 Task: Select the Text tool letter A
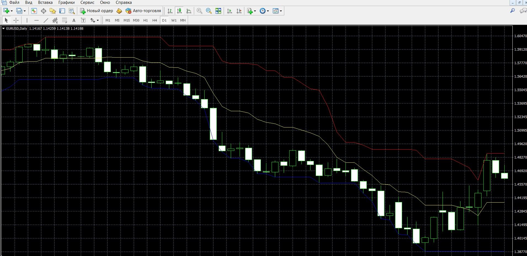[74, 20]
